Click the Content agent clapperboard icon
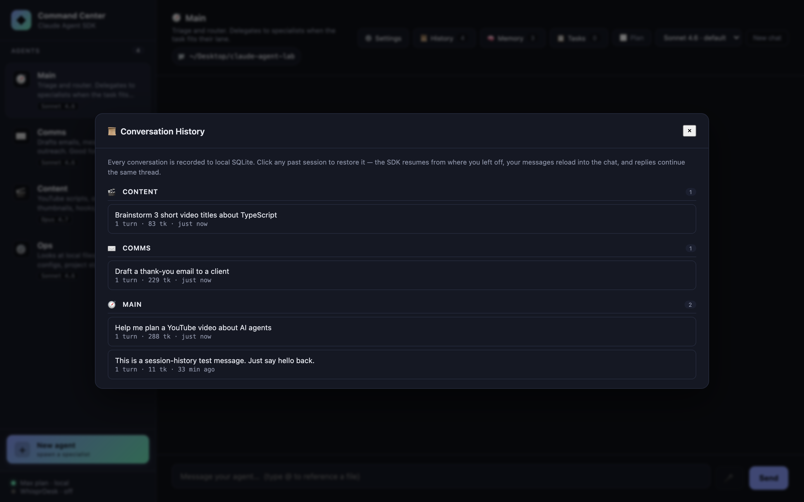This screenshot has height=502, width=804. pos(21,192)
